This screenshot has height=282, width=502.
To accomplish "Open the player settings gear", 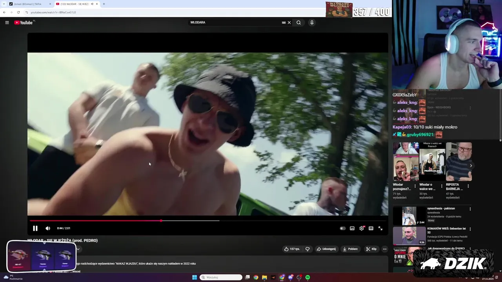I will point(362,228).
